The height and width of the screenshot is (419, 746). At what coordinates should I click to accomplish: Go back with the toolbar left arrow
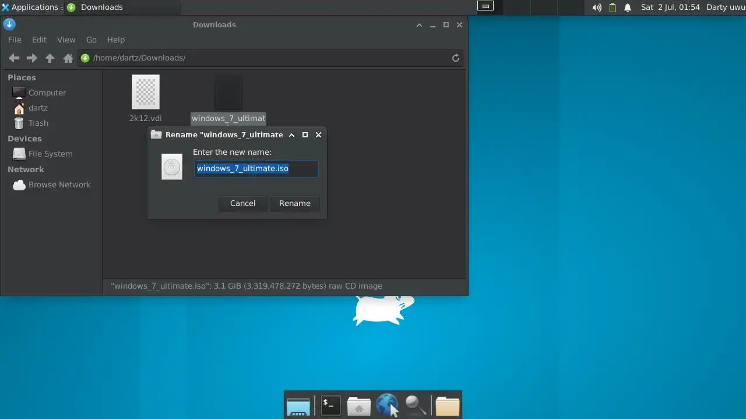14,58
